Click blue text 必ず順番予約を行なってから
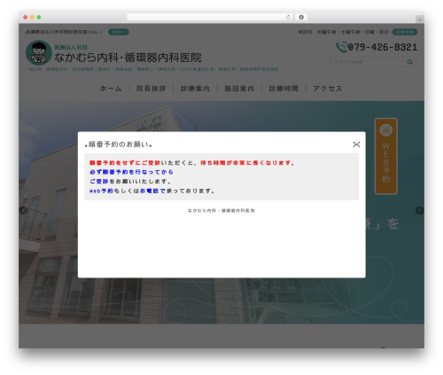Viewport: 443px width, 375px height. tap(131, 172)
